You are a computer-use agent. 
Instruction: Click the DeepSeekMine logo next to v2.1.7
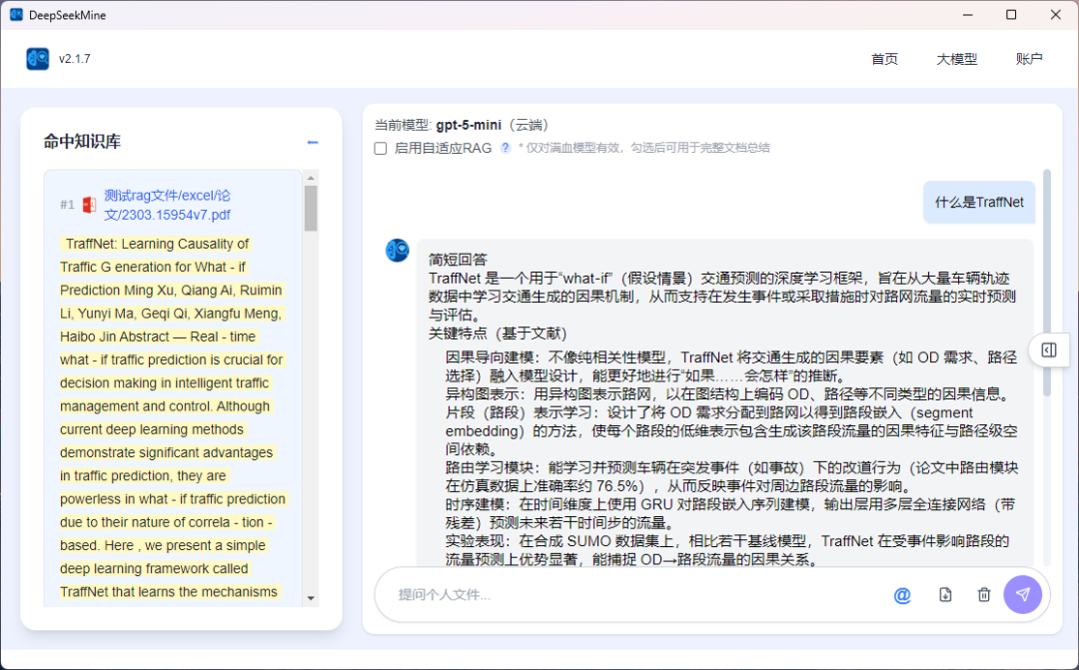[36, 59]
